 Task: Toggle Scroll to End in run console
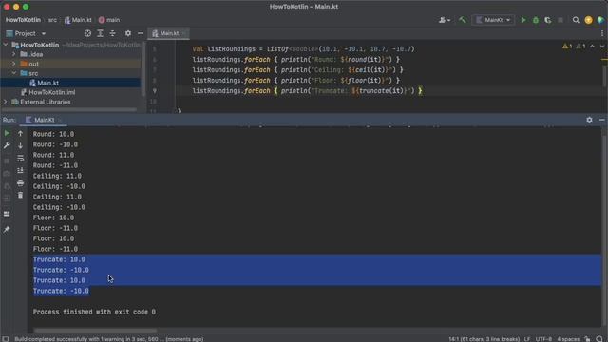[x=20, y=170]
